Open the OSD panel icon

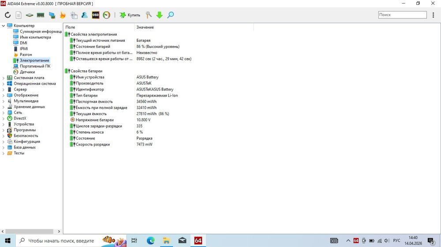pos(96,15)
